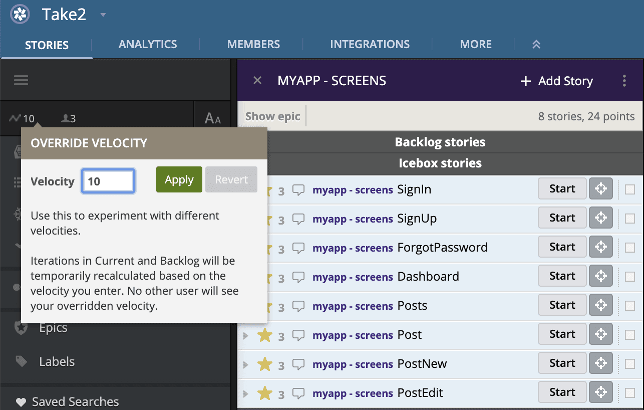Open the hamburger sidebar menu

21,80
